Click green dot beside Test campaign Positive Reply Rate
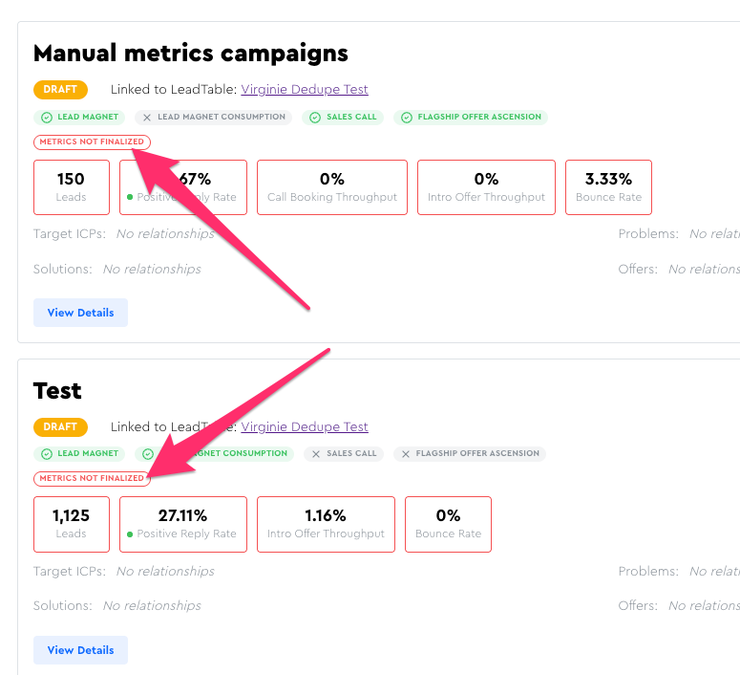This screenshot has width=740, height=675. click(x=130, y=534)
